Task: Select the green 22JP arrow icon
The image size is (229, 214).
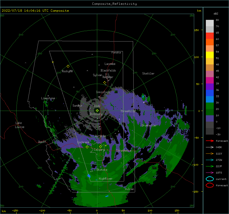Action: (210, 166)
